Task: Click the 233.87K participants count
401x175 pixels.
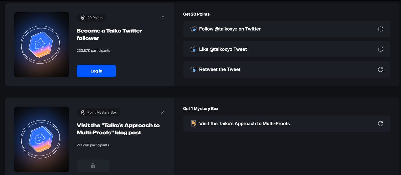Action: click(x=93, y=51)
